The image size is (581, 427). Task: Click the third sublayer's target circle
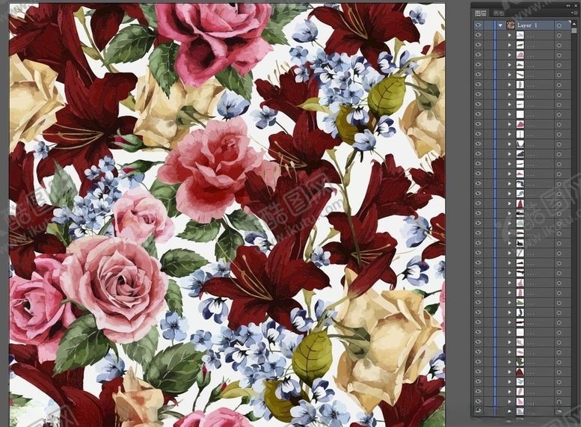tap(559, 55)
